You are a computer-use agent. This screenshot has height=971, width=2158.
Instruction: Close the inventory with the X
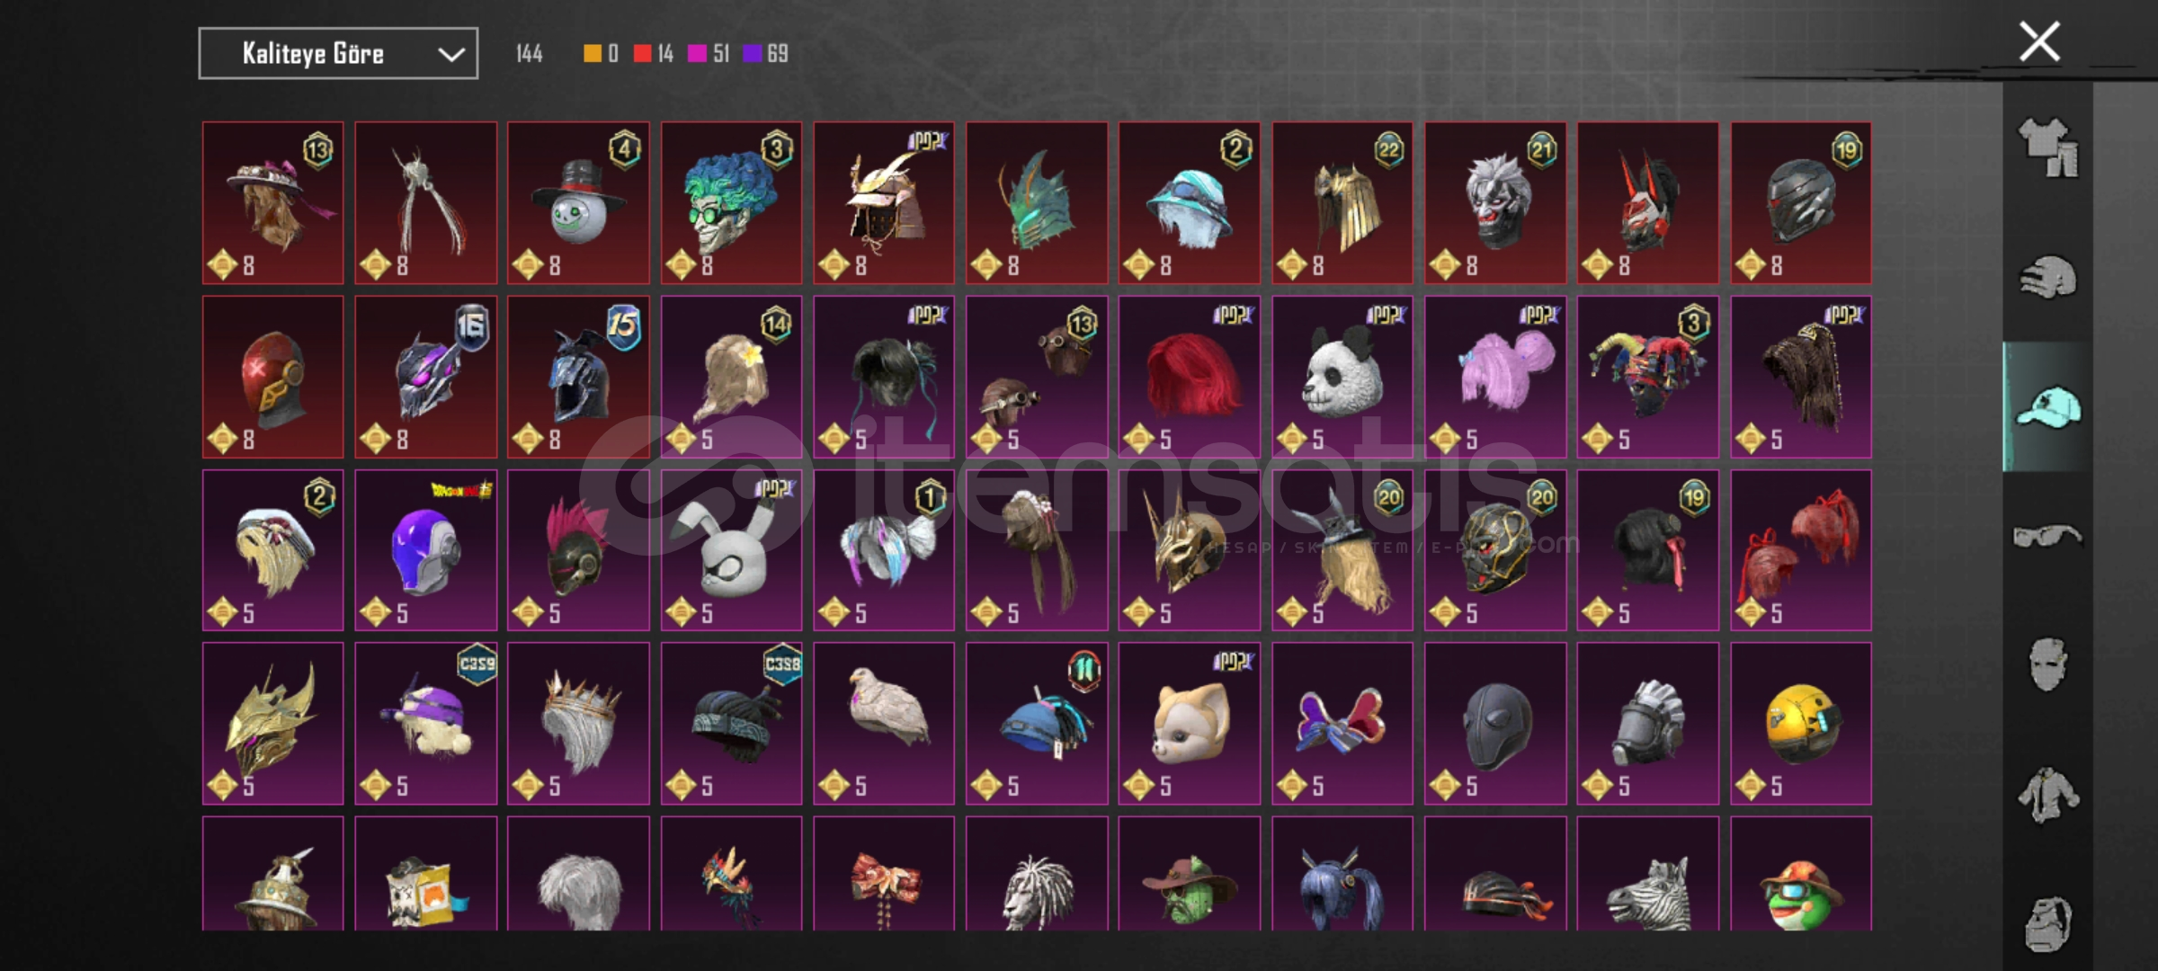point(2039,41)
